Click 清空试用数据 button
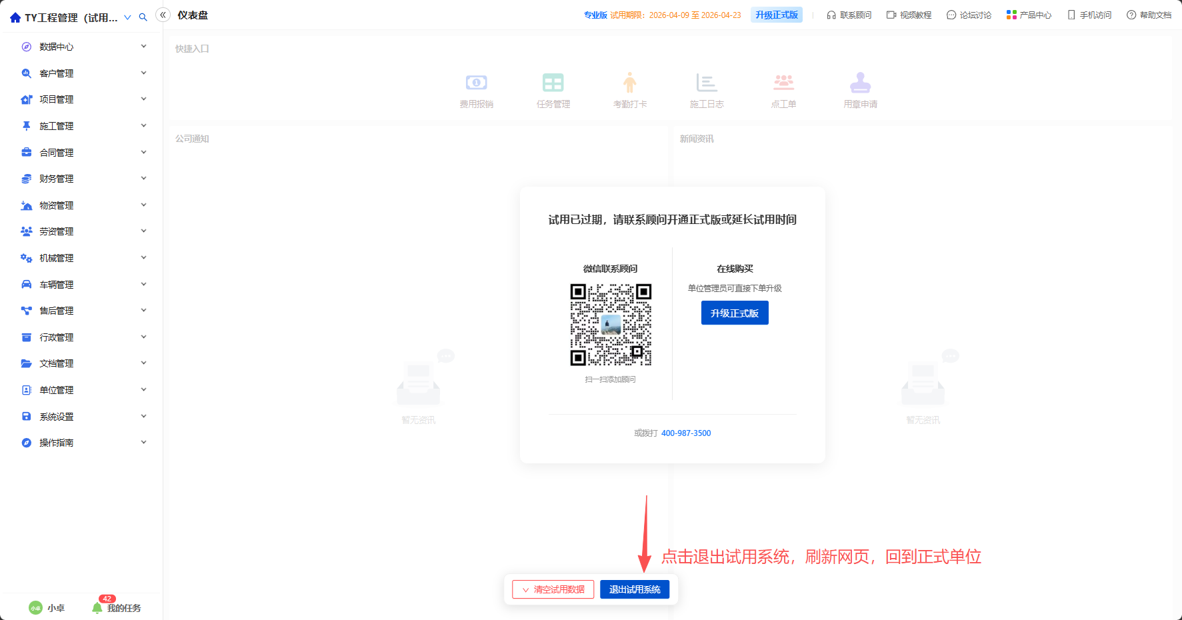The width and height of the screenshot is (1182, 620). tap(553, 589)
